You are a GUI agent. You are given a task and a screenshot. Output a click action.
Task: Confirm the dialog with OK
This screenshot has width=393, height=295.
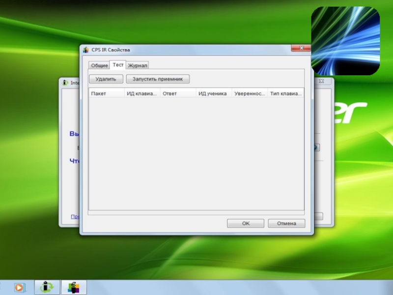coord(246,223)
